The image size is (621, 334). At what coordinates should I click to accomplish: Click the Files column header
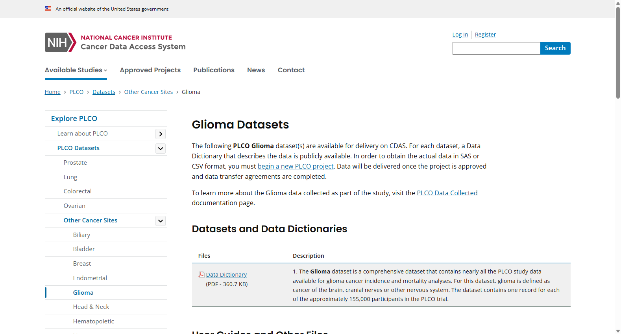pyautogui.click(x=204, y=256)
